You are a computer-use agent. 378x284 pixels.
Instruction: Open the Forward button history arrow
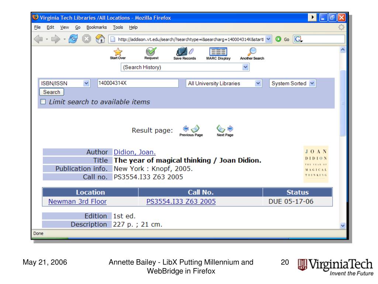point(64,39)
